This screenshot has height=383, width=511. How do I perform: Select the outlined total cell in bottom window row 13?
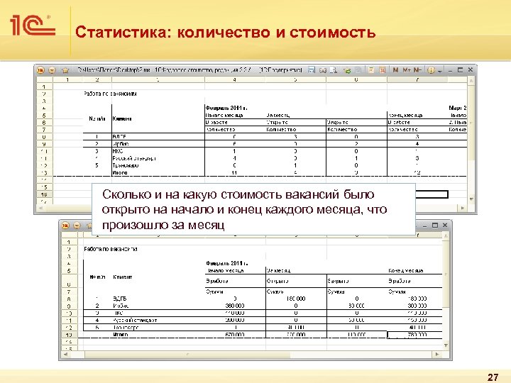point(414,335)
